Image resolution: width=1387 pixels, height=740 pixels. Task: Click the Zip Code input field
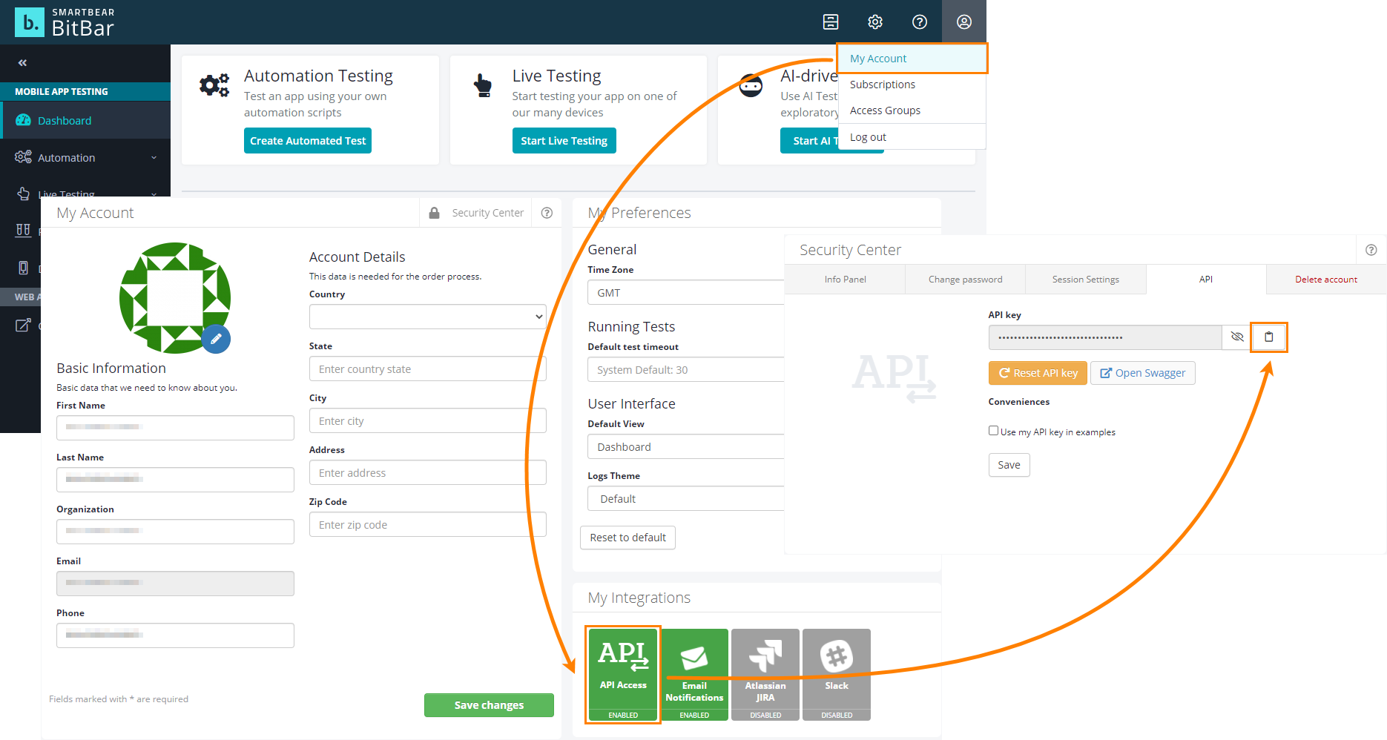pos(428,524)
